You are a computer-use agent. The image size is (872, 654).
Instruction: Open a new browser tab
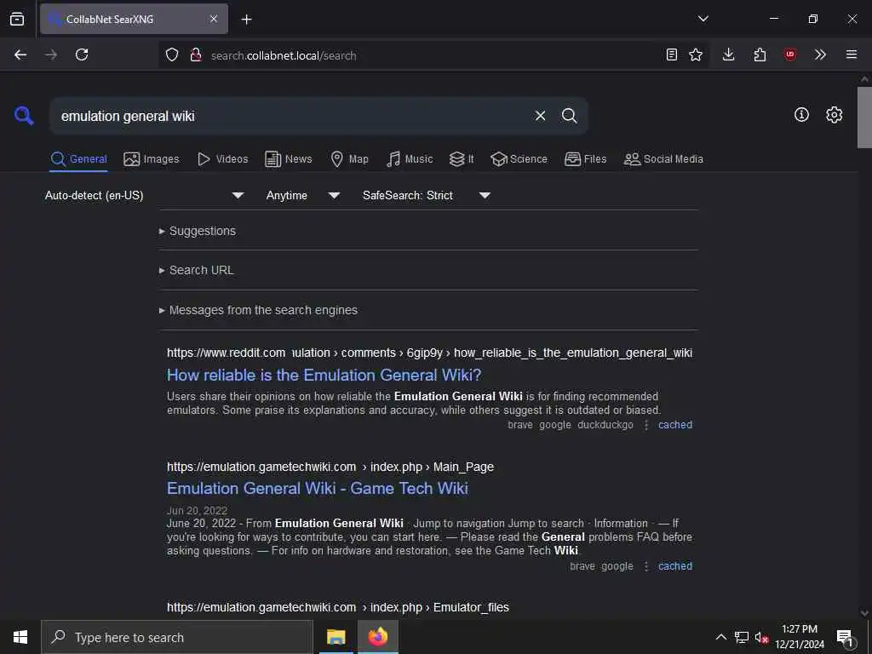tap(246, 20)
